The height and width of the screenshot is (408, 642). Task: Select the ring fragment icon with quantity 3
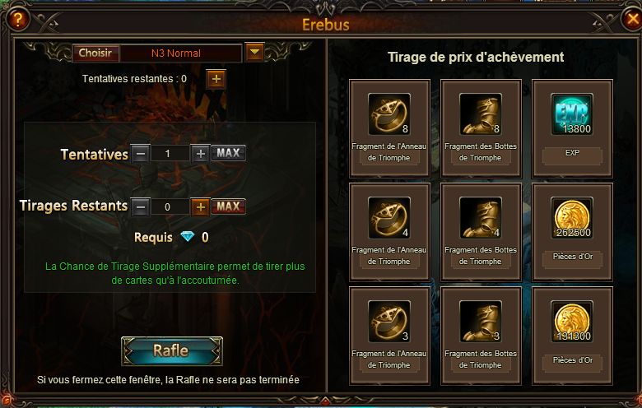(389, 322)
